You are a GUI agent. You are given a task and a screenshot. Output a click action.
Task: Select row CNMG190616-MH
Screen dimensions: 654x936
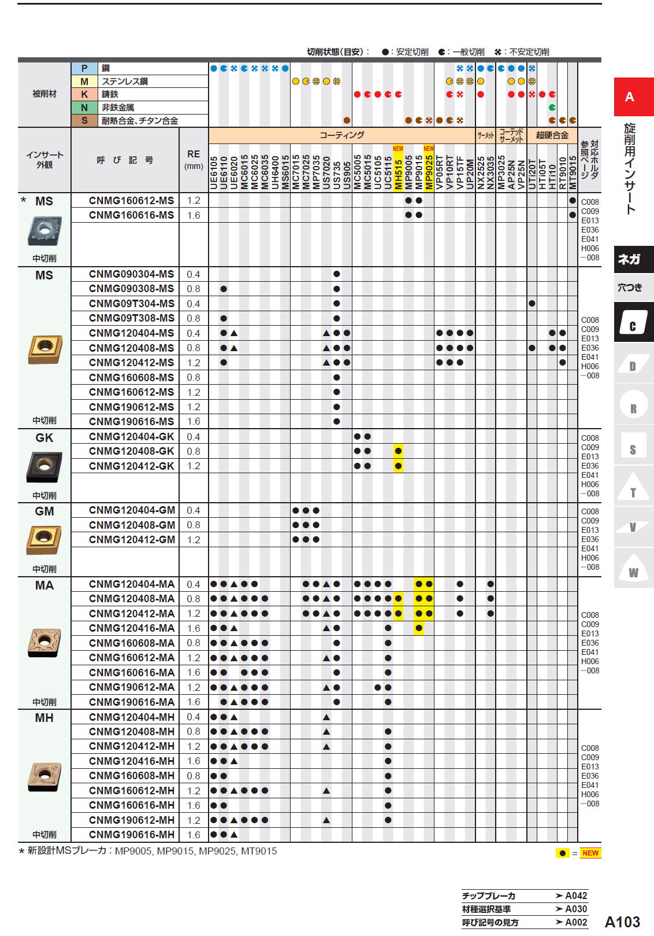coord(324,835)
